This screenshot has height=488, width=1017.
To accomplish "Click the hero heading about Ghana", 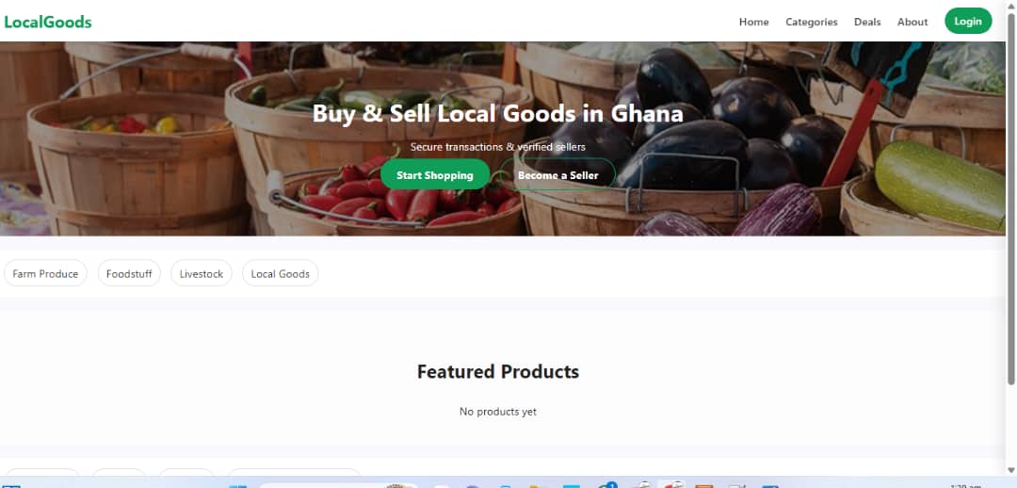I will pos(497,114).
